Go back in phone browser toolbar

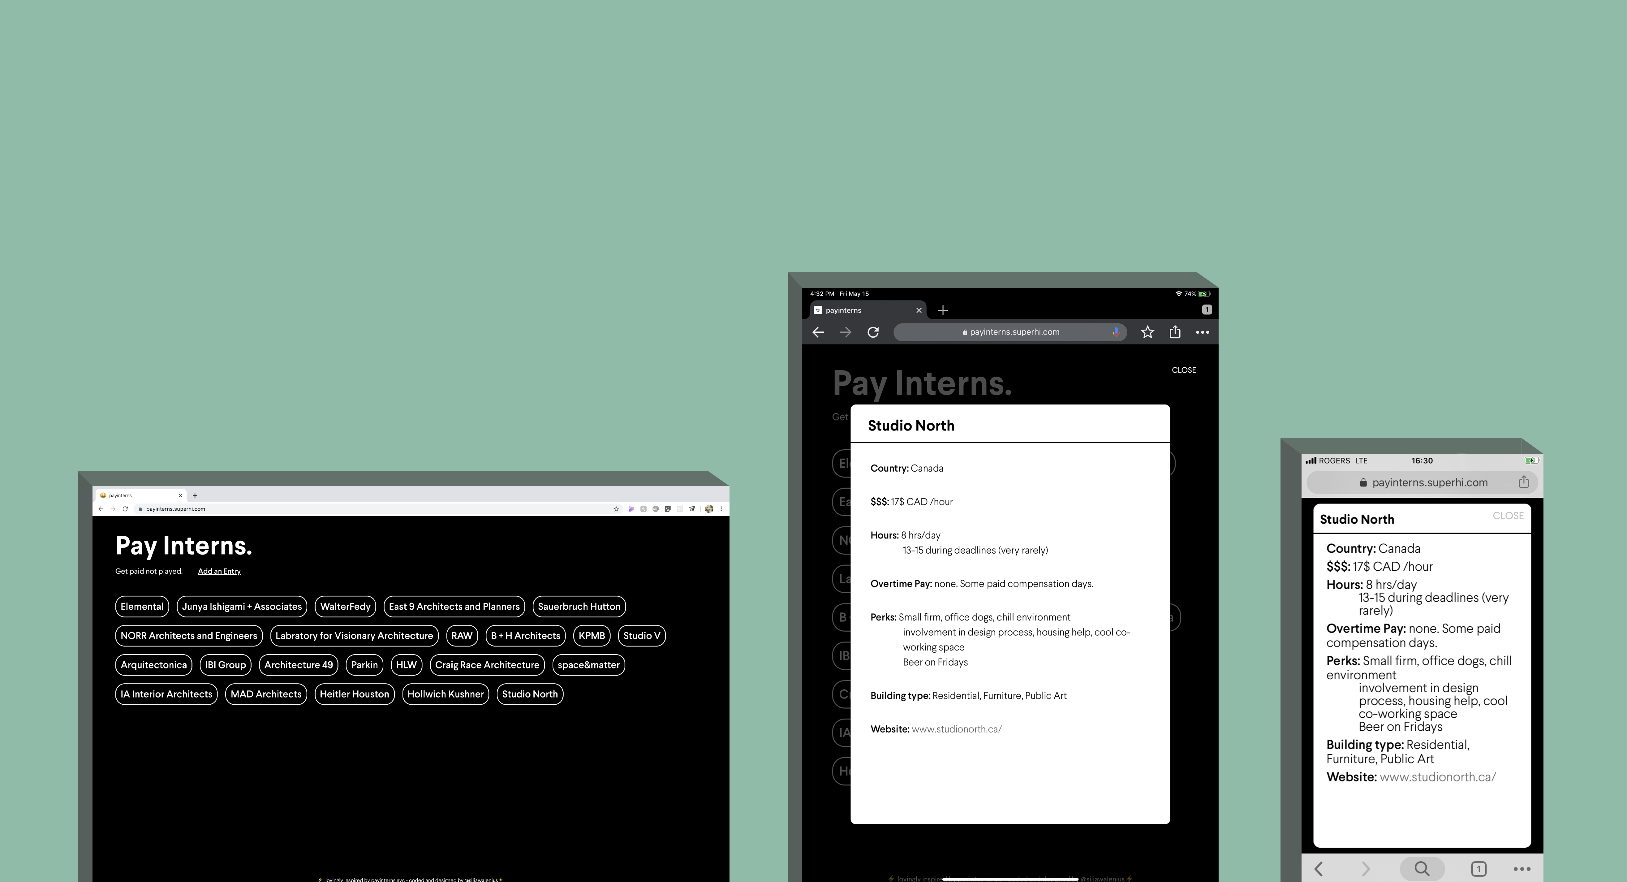1319,869
